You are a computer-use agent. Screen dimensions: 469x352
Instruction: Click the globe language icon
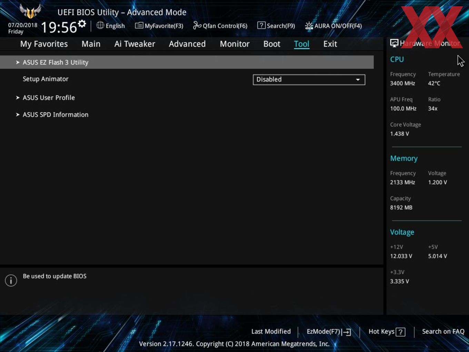tap(100, 25)
